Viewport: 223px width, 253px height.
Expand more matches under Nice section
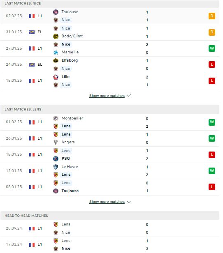point(107,96)
